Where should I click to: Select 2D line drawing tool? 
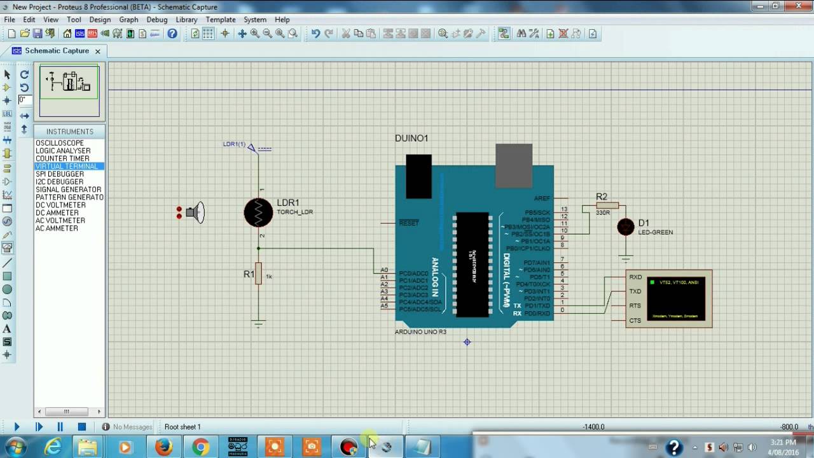(8, 263)
